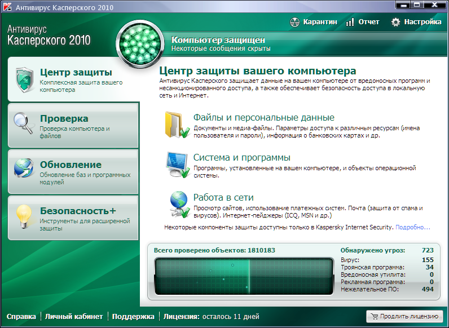Image resolution: width=449 pixels, height=328 pixels.
Task: Open Отчет via the bar chart icon
Action: [x=350, y=22]
